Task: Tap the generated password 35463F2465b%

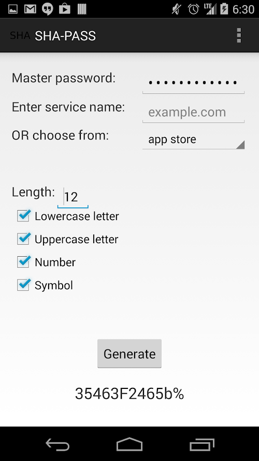Action: [129, 394]
